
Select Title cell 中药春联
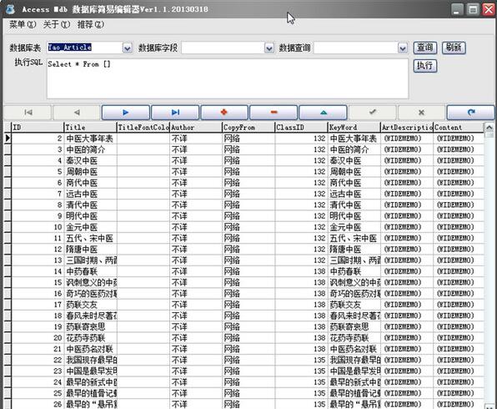(x=90, y=271)
